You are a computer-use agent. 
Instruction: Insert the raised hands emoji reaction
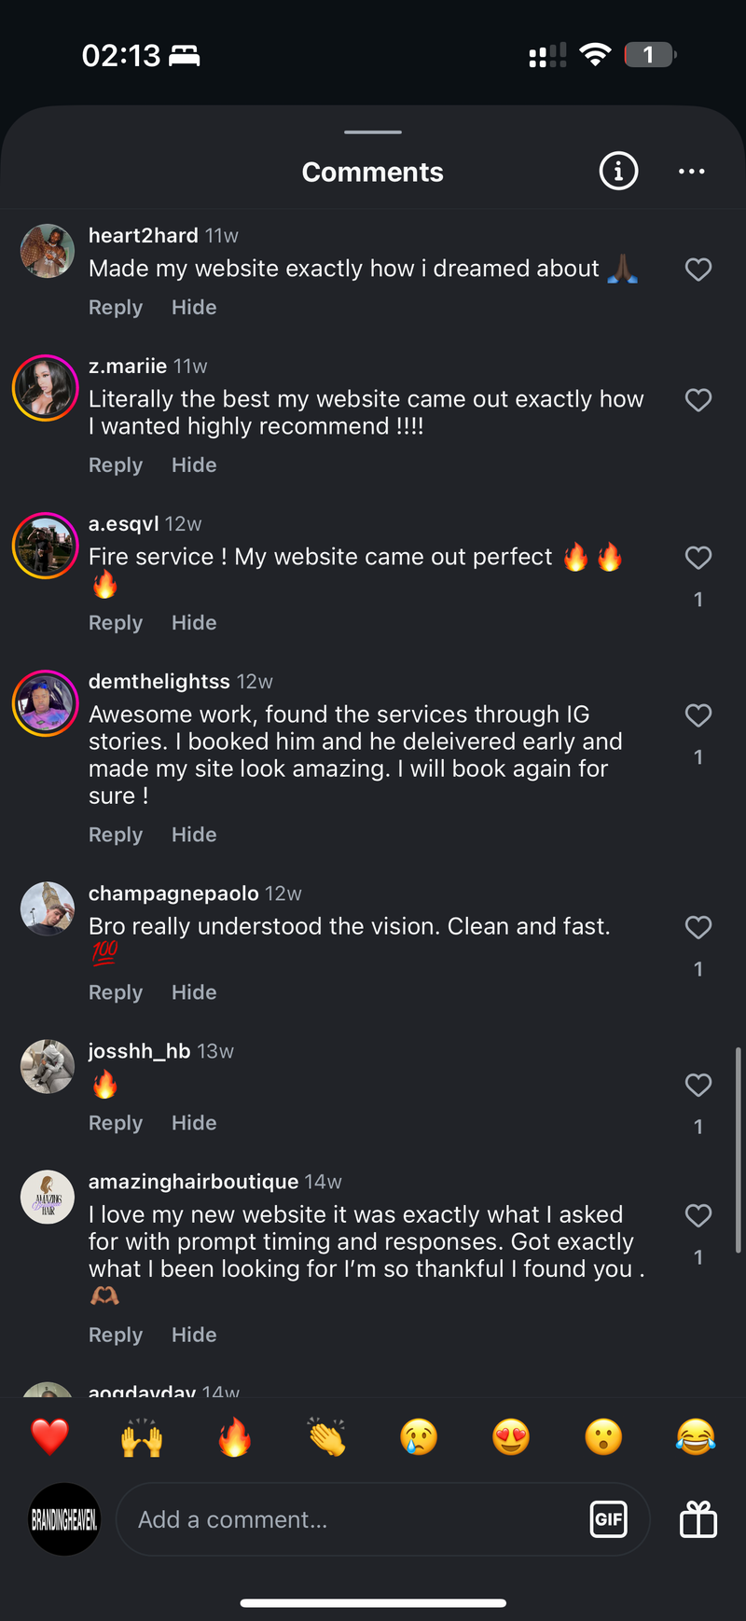142,1437
